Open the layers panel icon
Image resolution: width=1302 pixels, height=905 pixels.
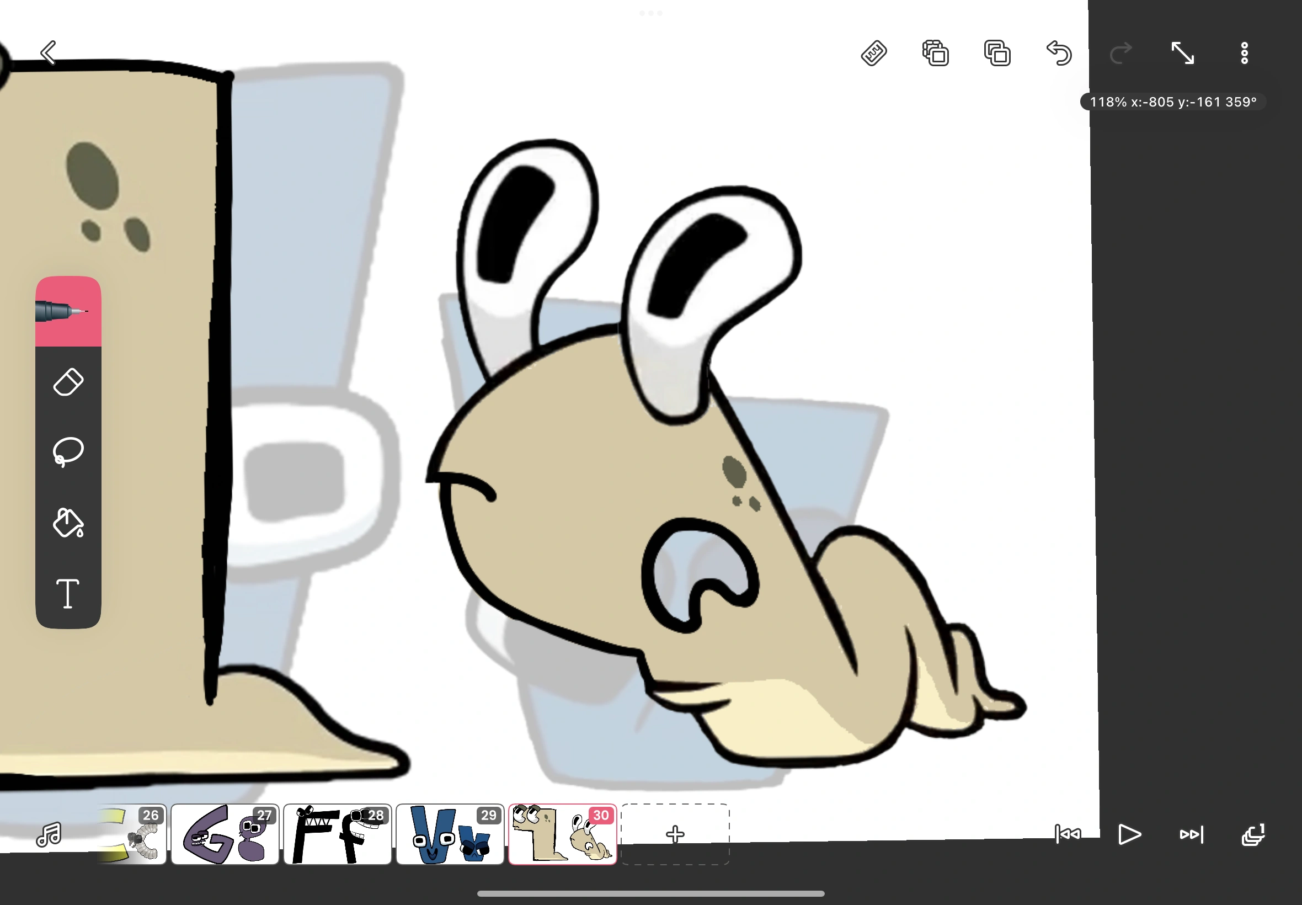point(997,54)
